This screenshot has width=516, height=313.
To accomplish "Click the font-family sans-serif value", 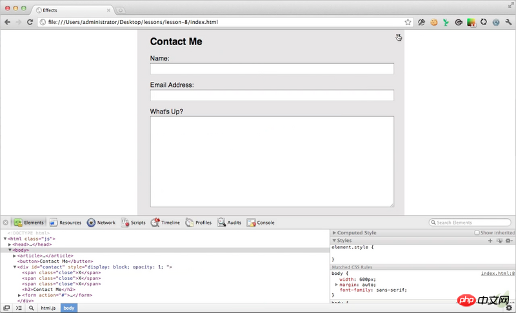I will [x=392, y=290].
